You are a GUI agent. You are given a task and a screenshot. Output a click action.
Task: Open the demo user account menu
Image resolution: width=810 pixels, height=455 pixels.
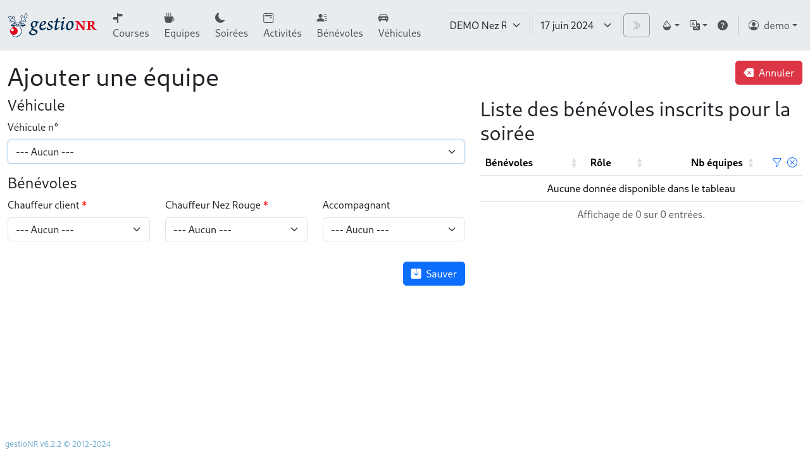[773, 25]
